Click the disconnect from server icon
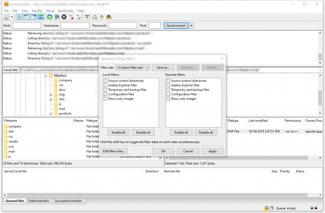Image resolution: width=325 pixels, height=213 pixels. click(x=71, y=17)
